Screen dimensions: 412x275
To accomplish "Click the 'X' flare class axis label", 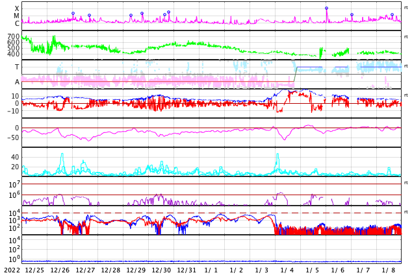I will point(17,9).
